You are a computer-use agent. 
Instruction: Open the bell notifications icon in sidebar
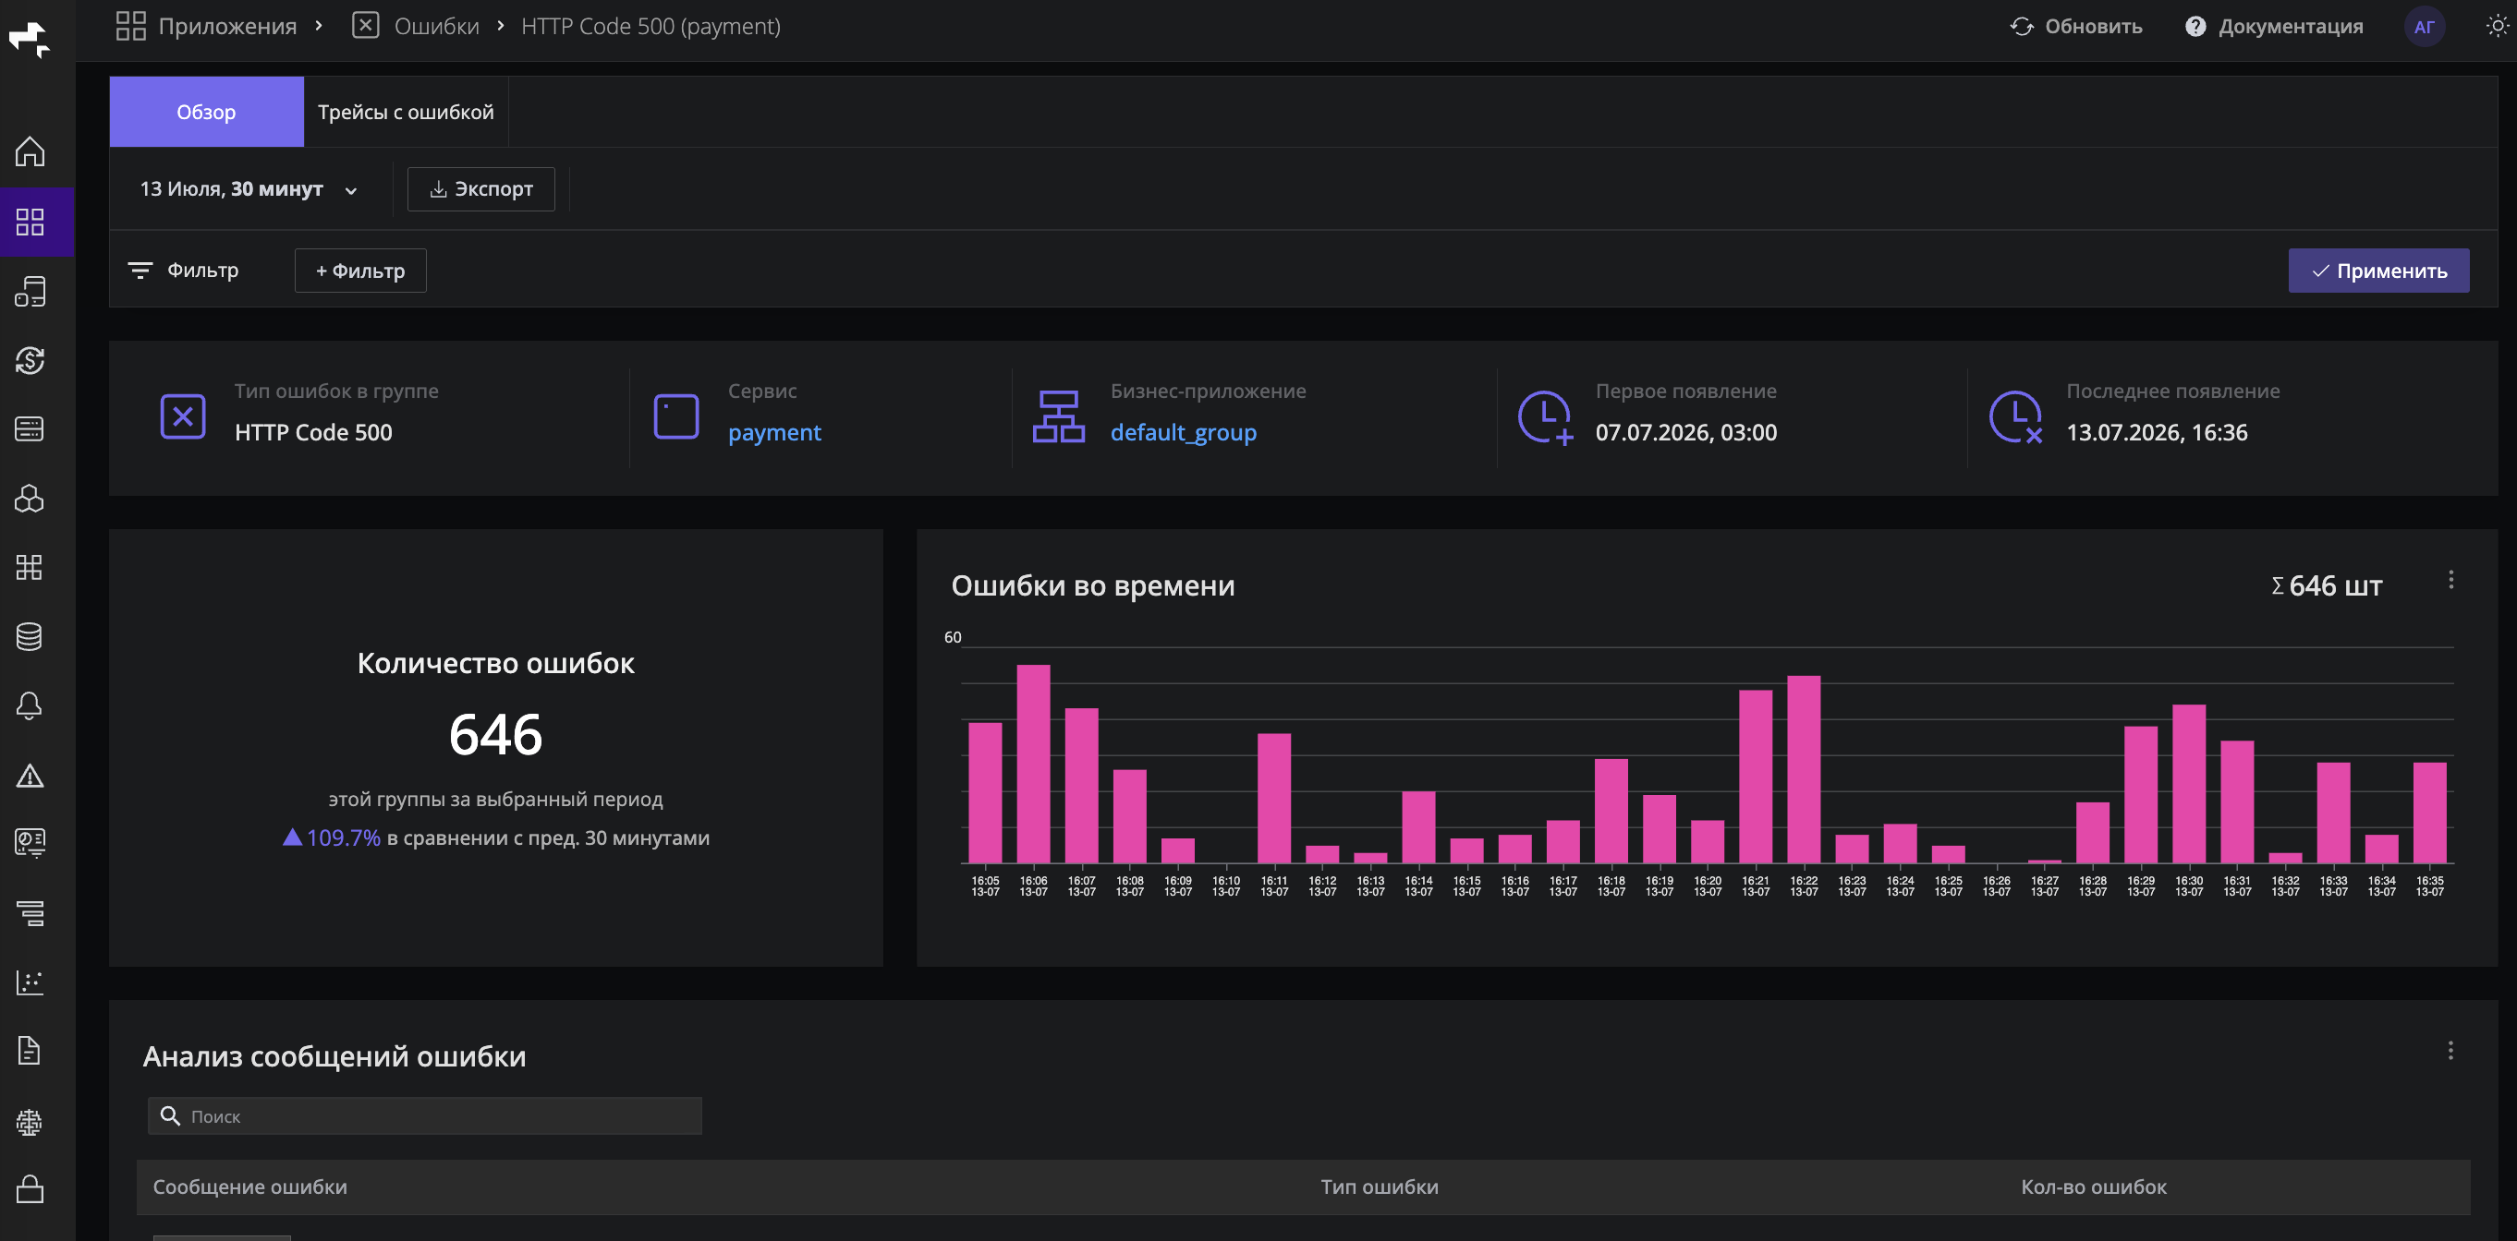pos(30,706)
